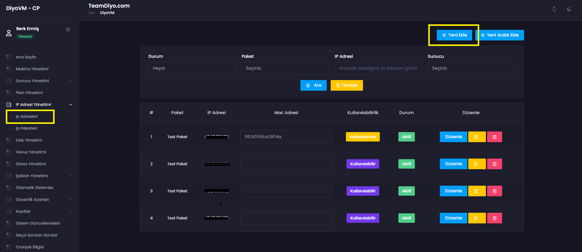Click the icon beside Disk Yönetimi
582x252 pixels.
(x=9, y=140)
